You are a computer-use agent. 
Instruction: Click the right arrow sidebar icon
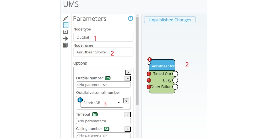65,39
